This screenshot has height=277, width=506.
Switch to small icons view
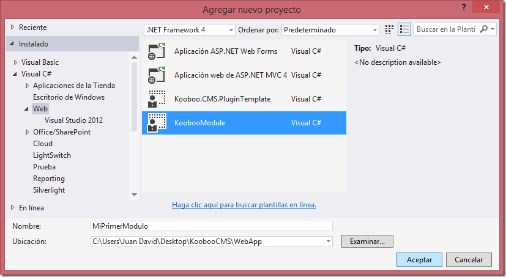[x=389, y=29]
